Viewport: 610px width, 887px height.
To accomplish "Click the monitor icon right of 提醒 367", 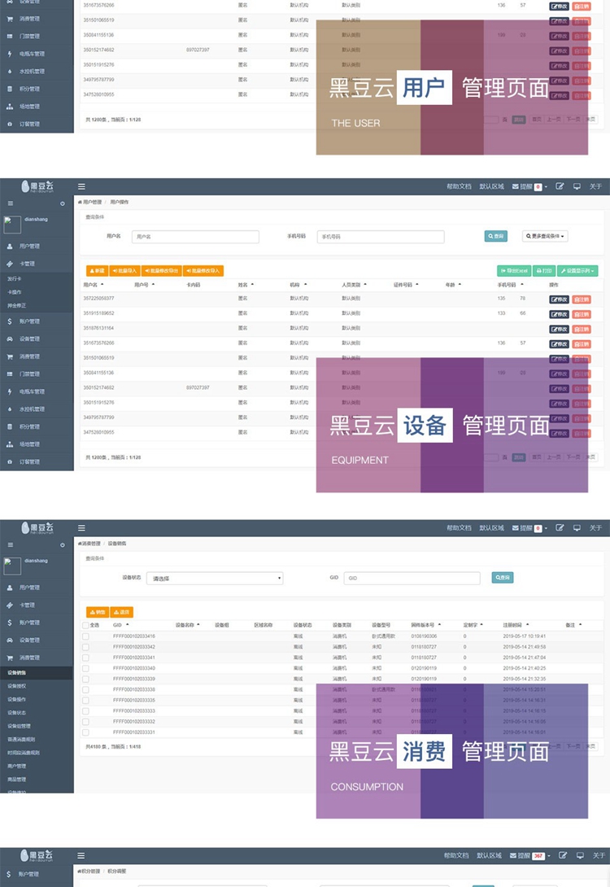I will click(577, 855).
